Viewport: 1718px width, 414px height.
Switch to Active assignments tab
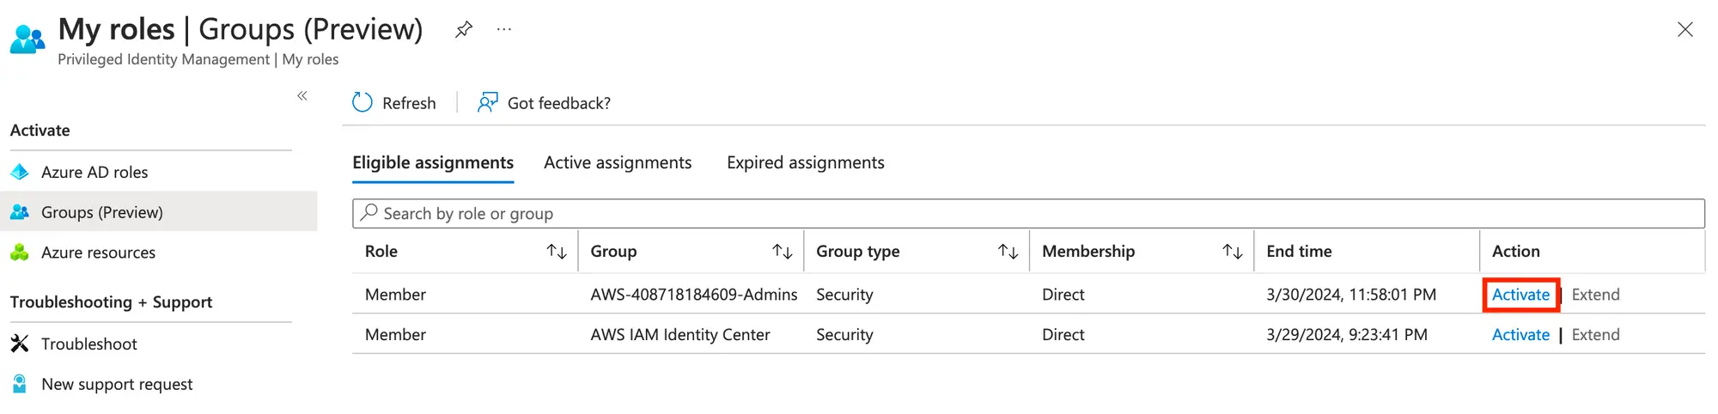(618, 163)
